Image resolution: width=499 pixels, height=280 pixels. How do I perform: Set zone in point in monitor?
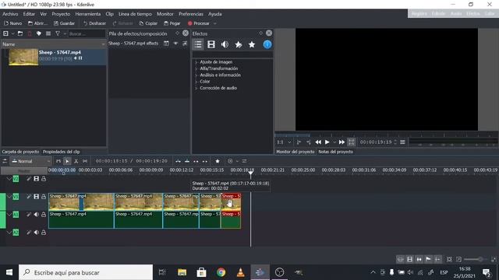tap(299, 142)
